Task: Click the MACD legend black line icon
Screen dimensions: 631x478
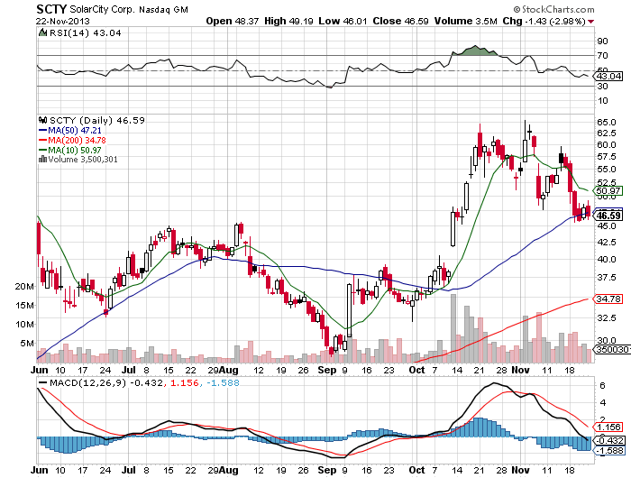Action: pos(42,382)
